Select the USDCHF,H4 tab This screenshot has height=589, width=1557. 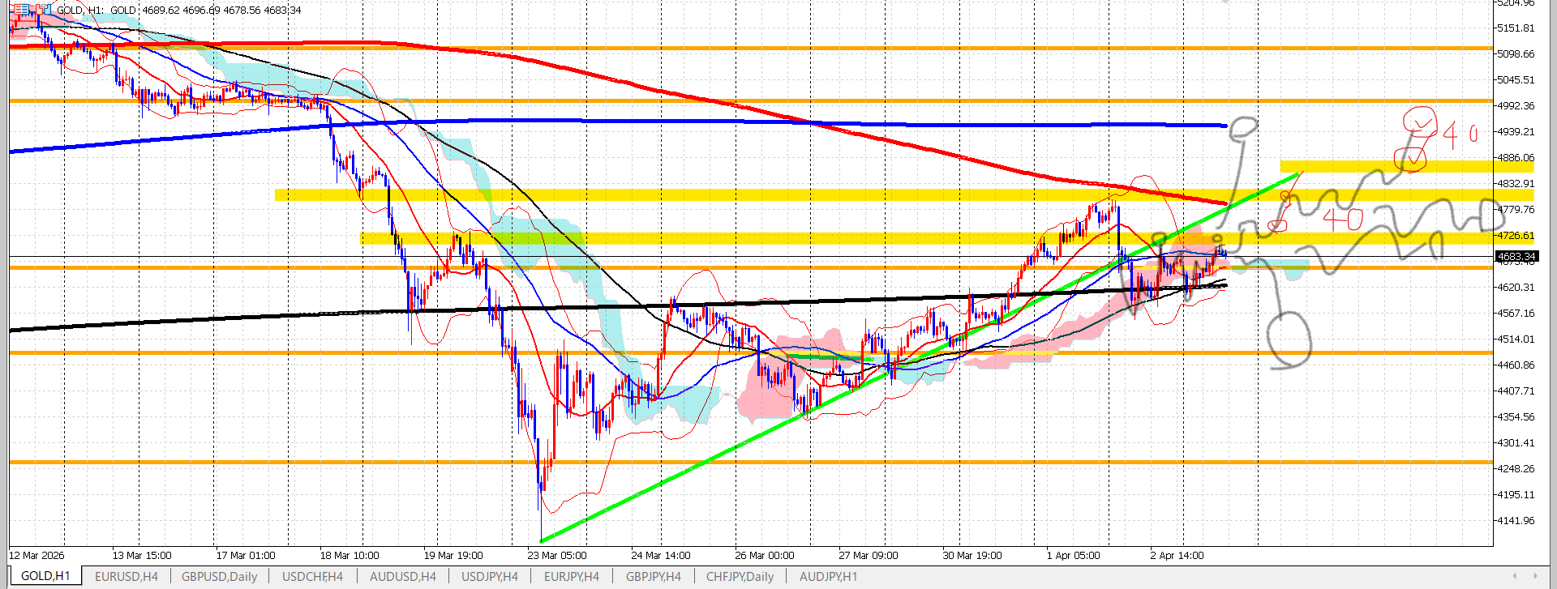pyautogui.click(x=312, y=577)
